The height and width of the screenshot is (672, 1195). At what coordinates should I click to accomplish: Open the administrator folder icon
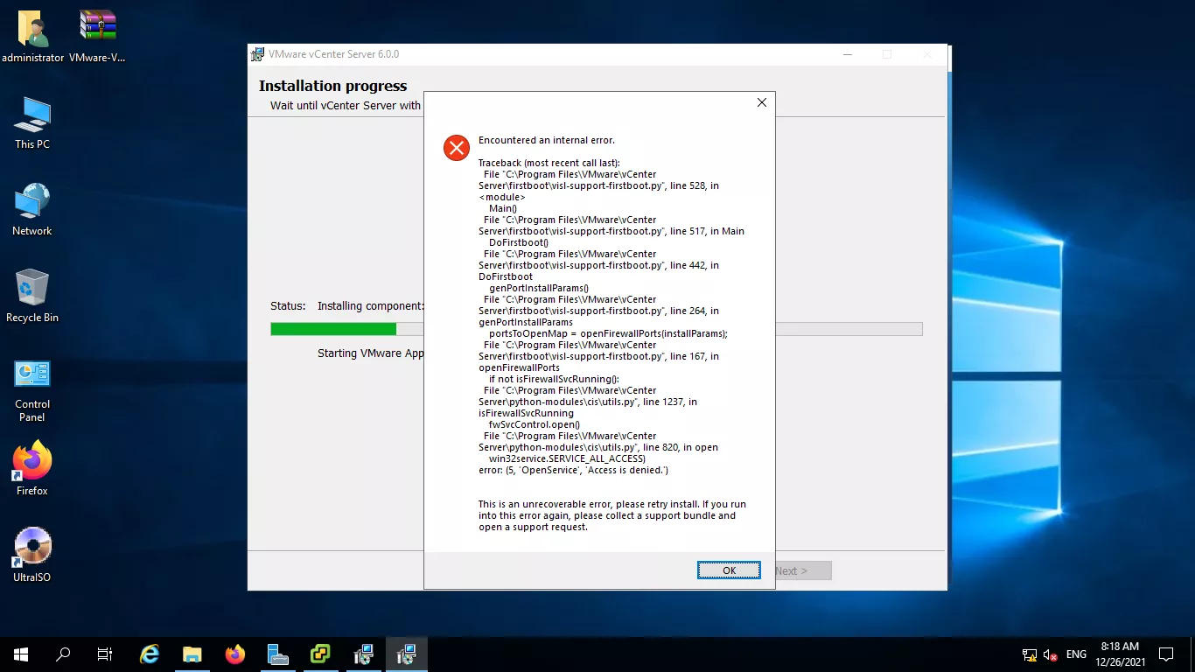point(32,37)
